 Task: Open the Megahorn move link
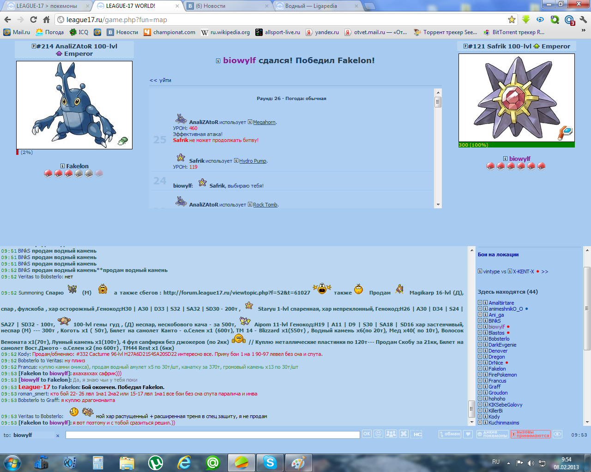pyautogui.click(x=264, y=122)
